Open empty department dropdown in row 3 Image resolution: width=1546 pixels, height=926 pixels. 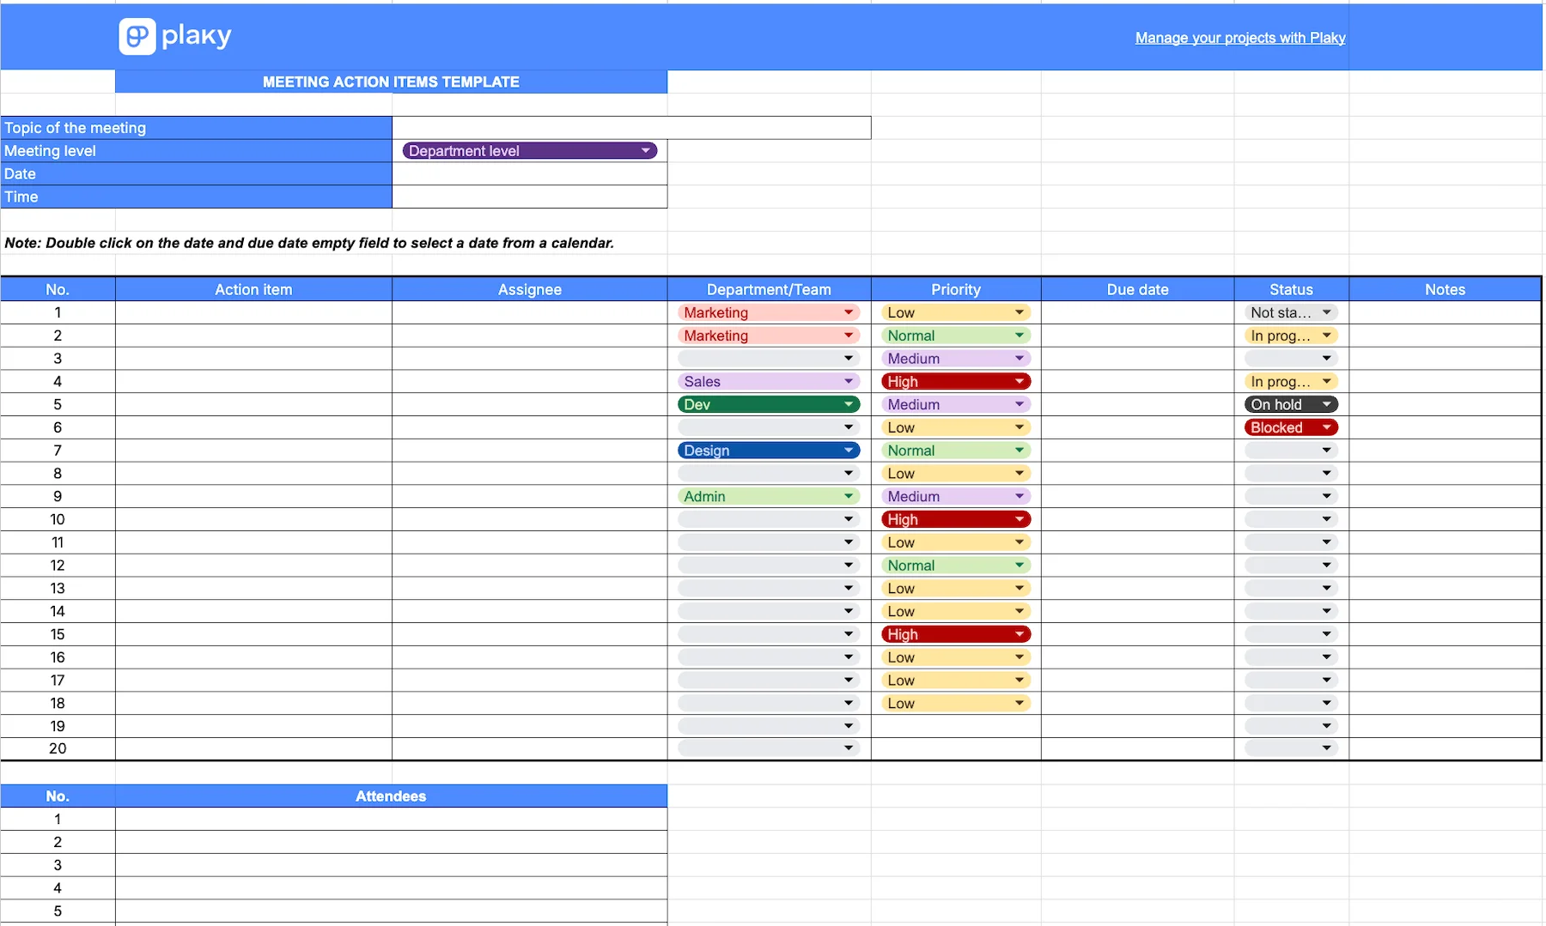pos(769,359)
